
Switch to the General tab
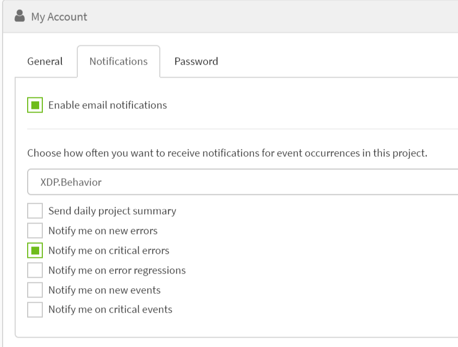pyautogui.click(x=45, y=61)
